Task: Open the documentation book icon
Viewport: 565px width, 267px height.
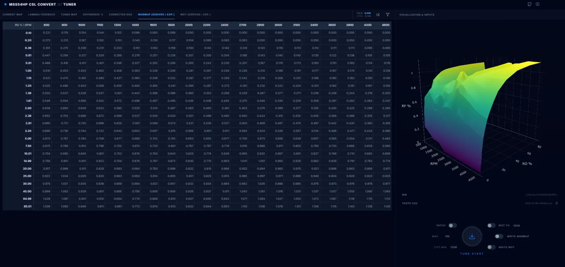Action: pos(537,4)
